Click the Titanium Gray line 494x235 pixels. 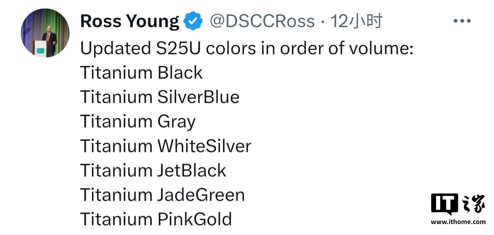[138, 122]
